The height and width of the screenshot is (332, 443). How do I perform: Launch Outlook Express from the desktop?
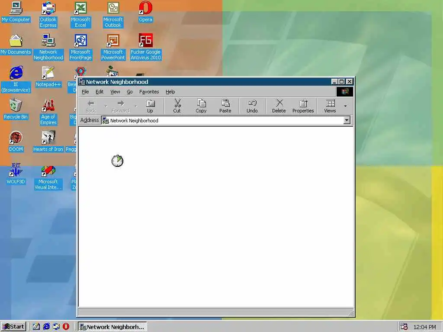point(48,15)
